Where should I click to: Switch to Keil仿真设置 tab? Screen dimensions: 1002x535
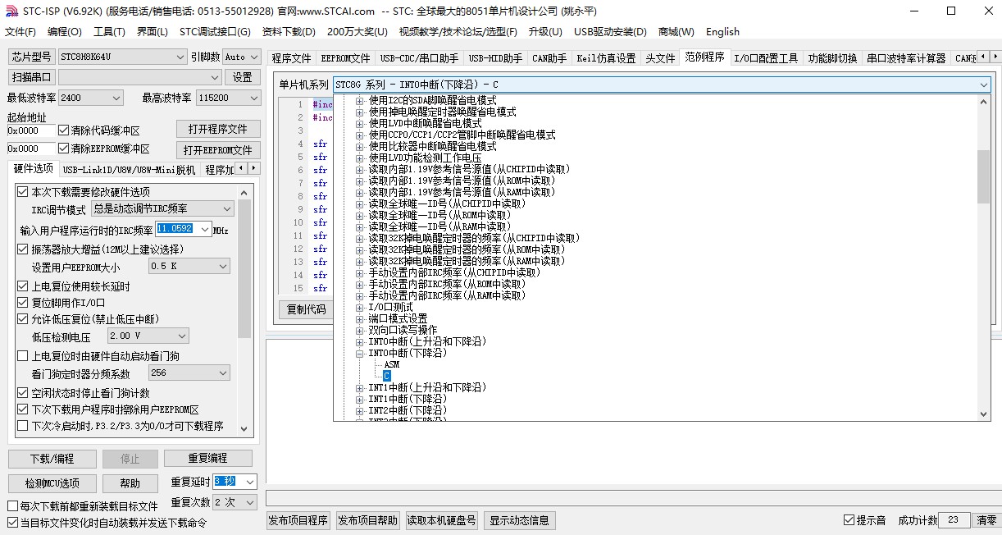coord(606,58)
